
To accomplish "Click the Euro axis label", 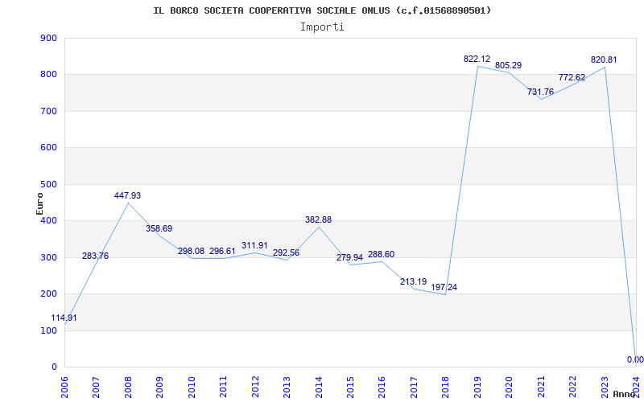I will coord(39,203).
